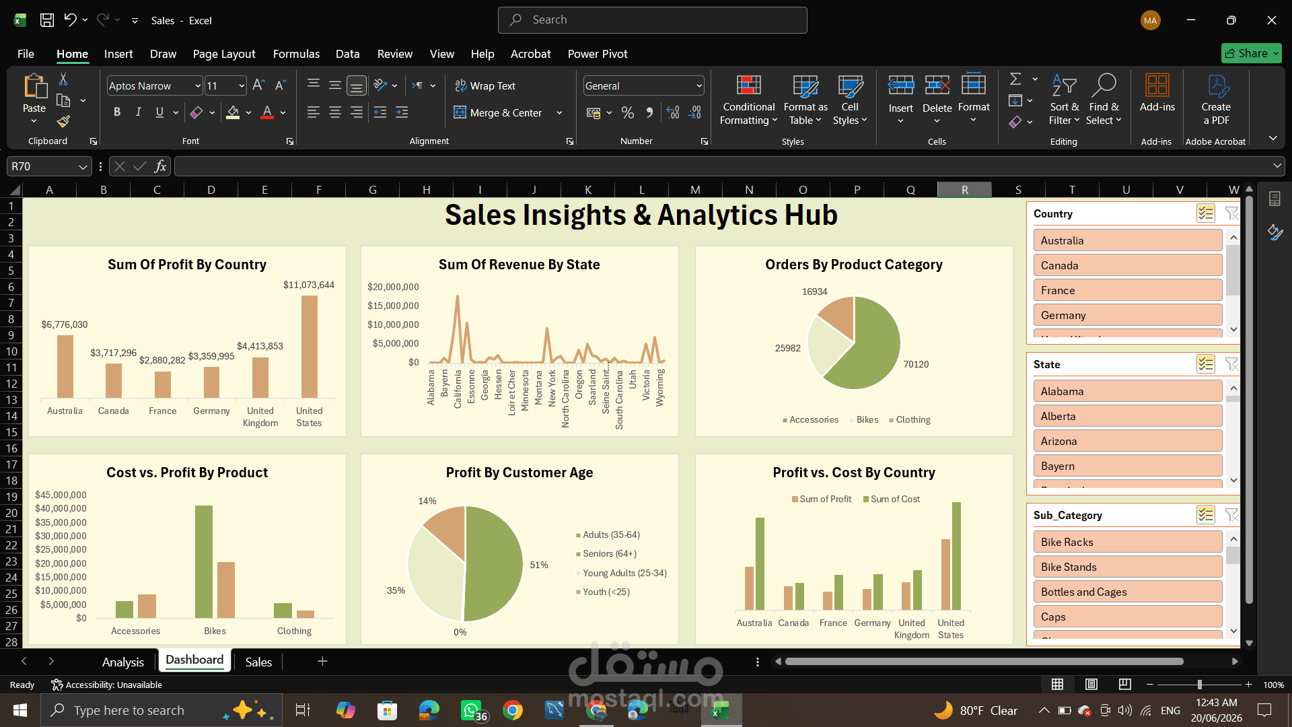Screen dimensions: 1292x727
Task: Click the Share button
Action: [x=1252, y=53]
